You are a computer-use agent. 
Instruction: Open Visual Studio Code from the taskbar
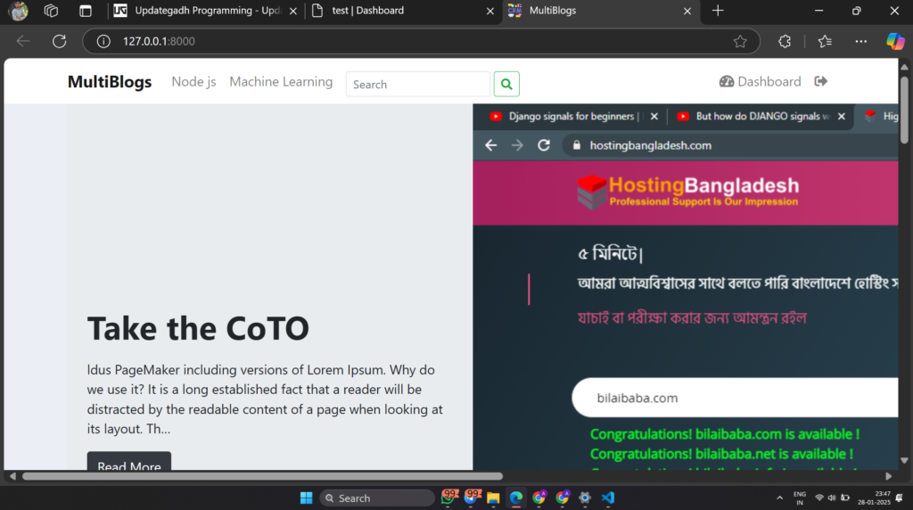coord(608,498)
